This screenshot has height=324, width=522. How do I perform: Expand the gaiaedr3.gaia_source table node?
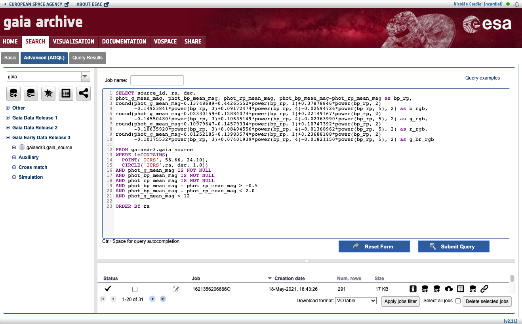pyautogui.click(x=14, y=148)
